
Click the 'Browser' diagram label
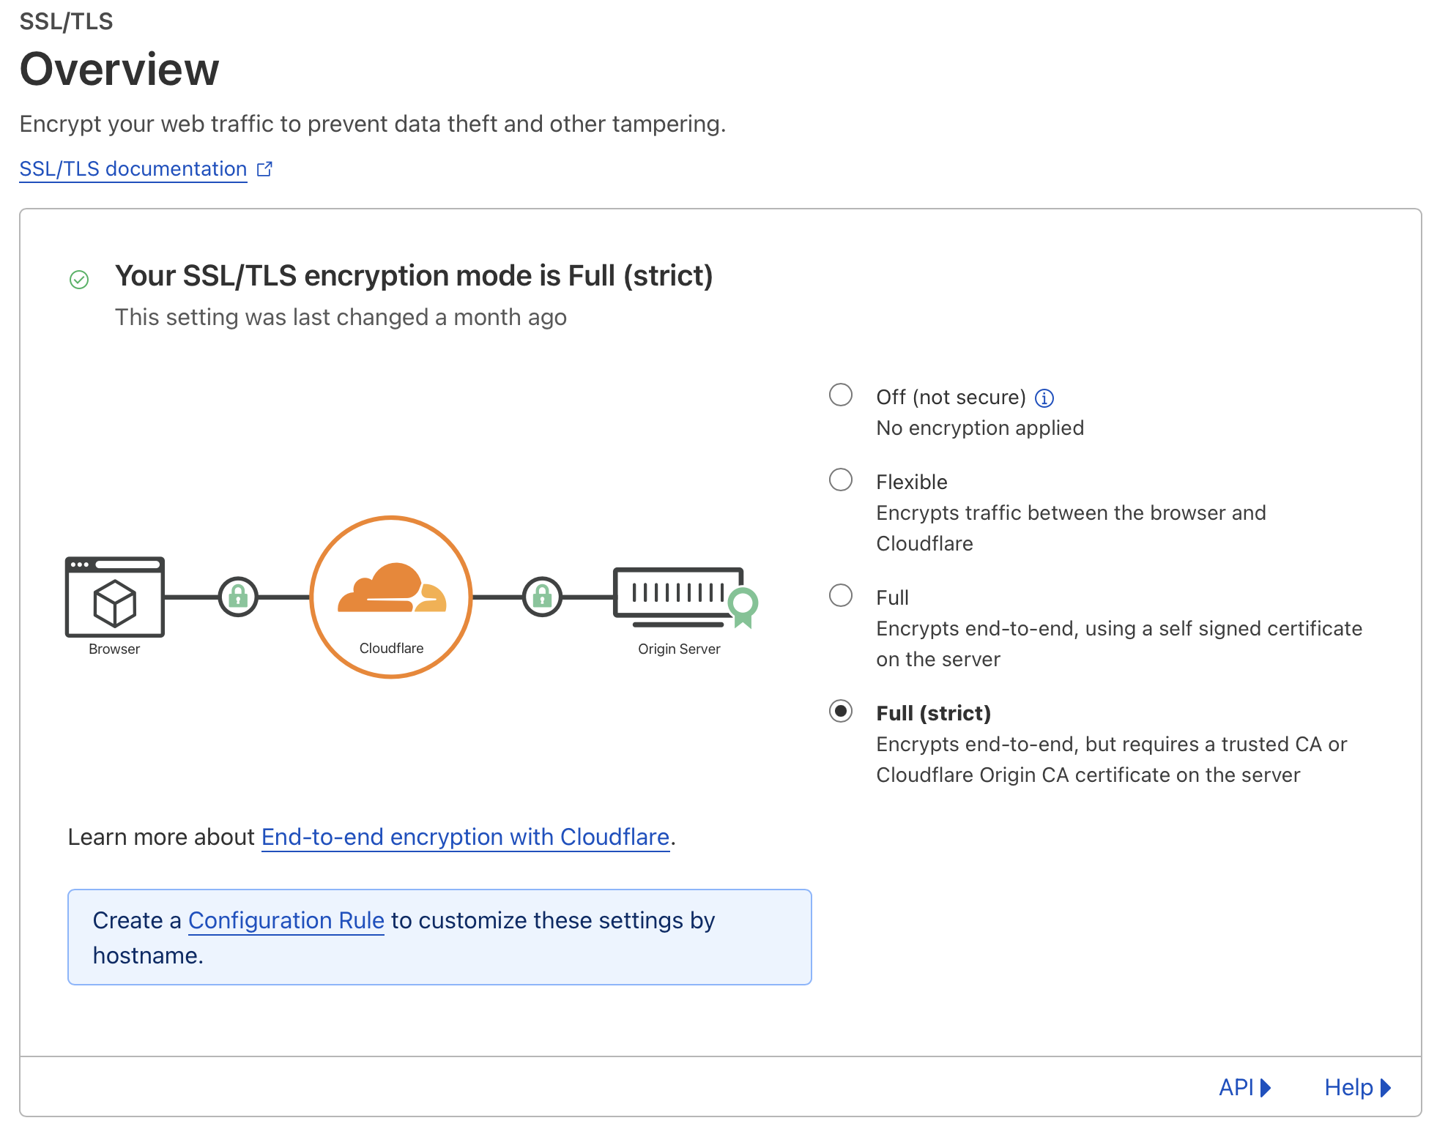click(114, 649)
